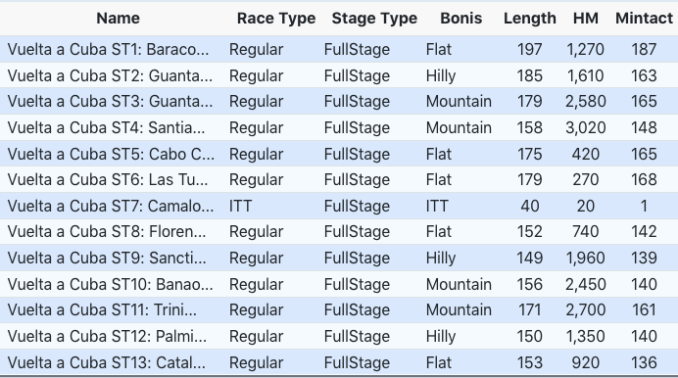The height and width of the screenshot is (378, 678).
Task: Sort stages by Length header
Action: (x=530, y=19)
